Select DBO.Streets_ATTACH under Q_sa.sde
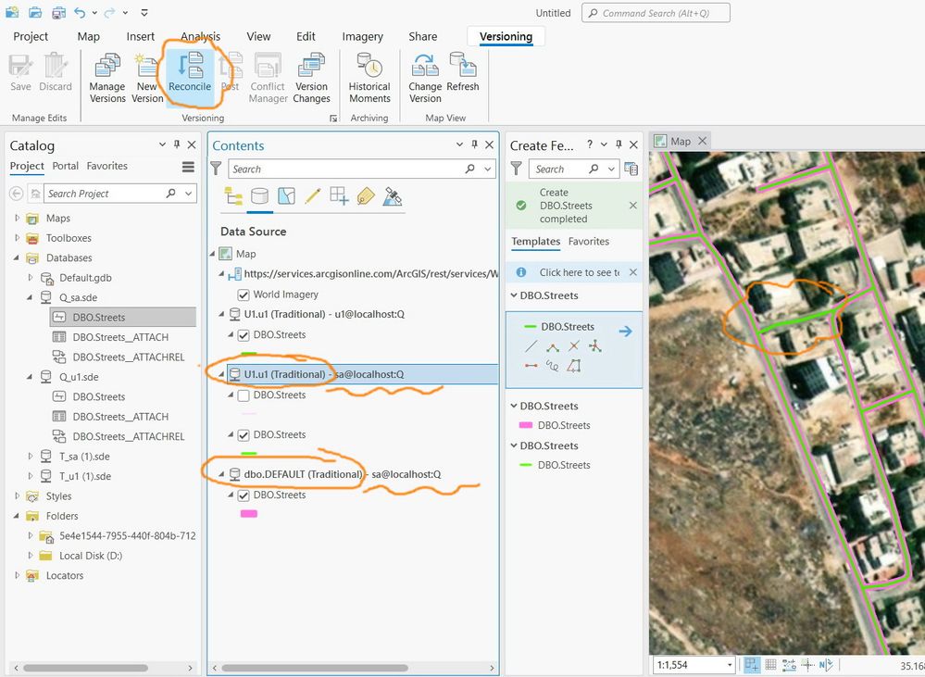Image resolution: width=925 pixels, height=677 pixels. point(120,337)
